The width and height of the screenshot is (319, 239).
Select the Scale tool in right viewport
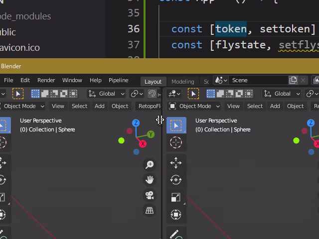(176, 197)
